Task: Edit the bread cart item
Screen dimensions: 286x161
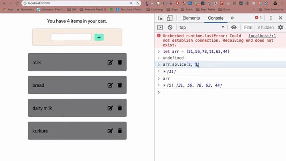Action: coord(110,85)
